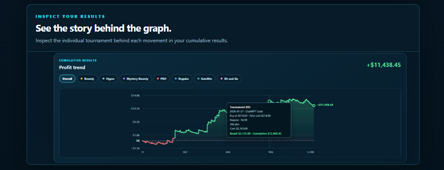Show only Hyper tournaments

[x=109, y=79]
